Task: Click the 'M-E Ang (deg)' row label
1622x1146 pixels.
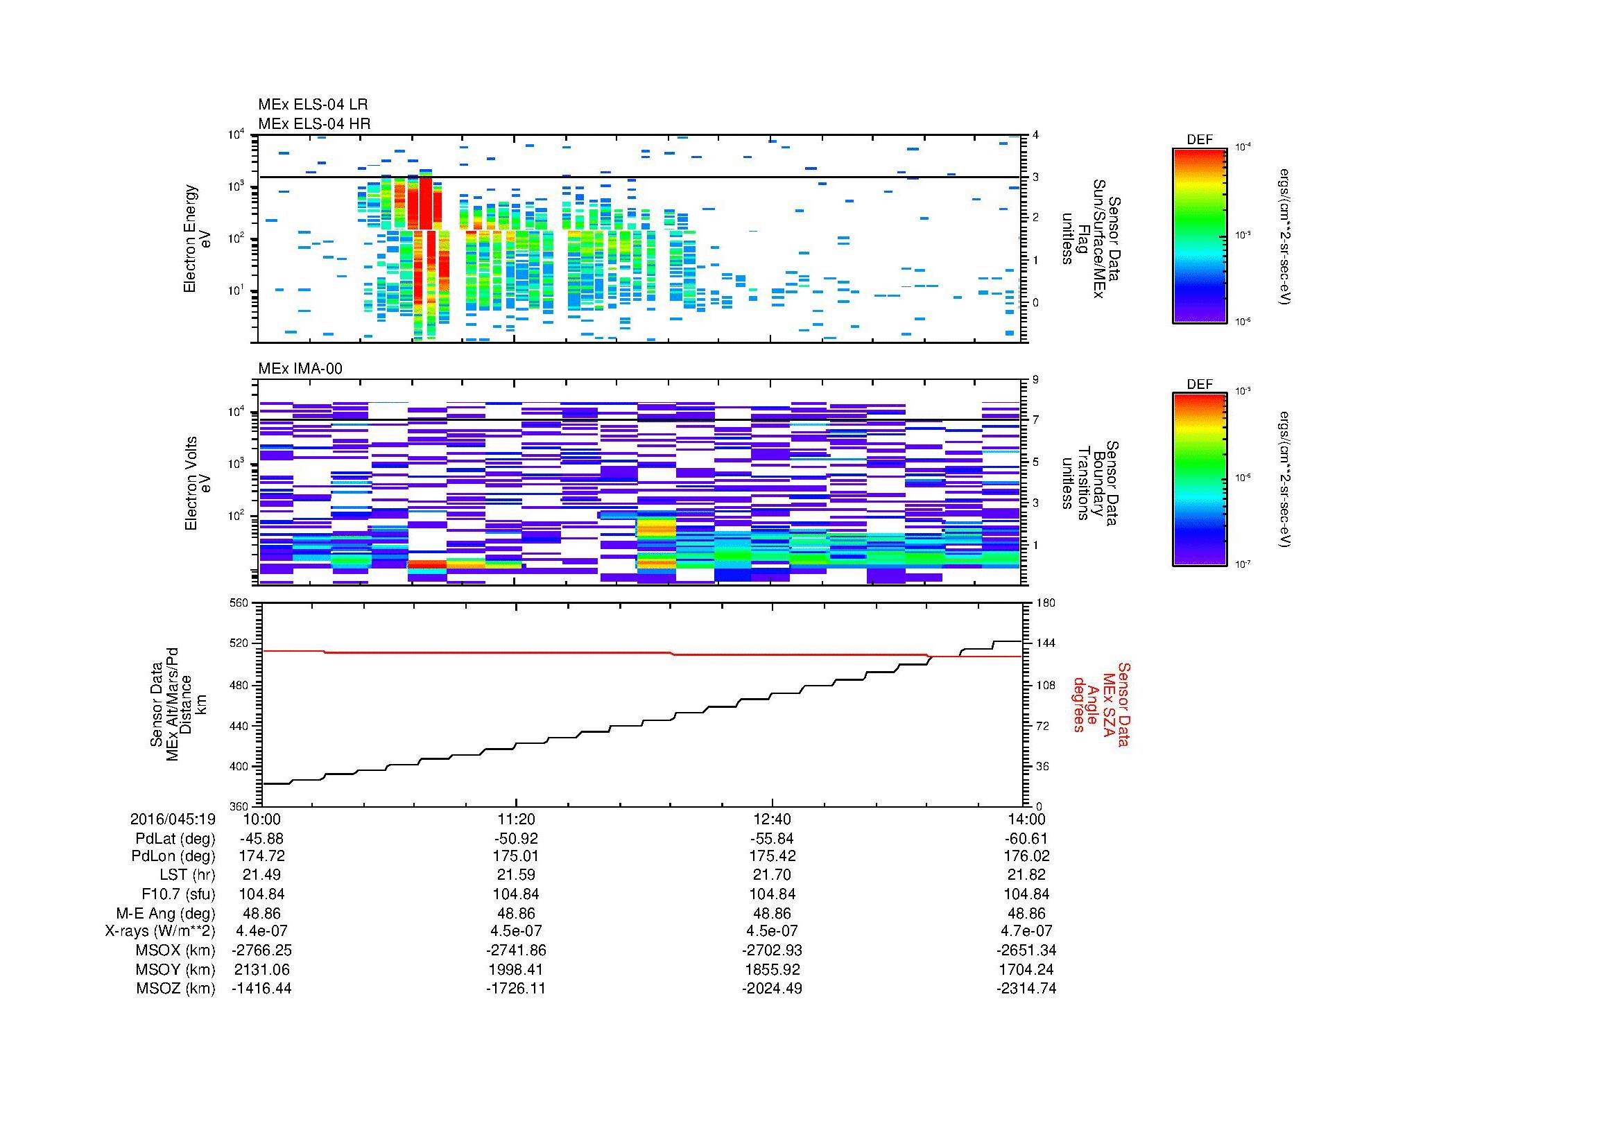Action: pyautogui.click(x=166, y=913)
